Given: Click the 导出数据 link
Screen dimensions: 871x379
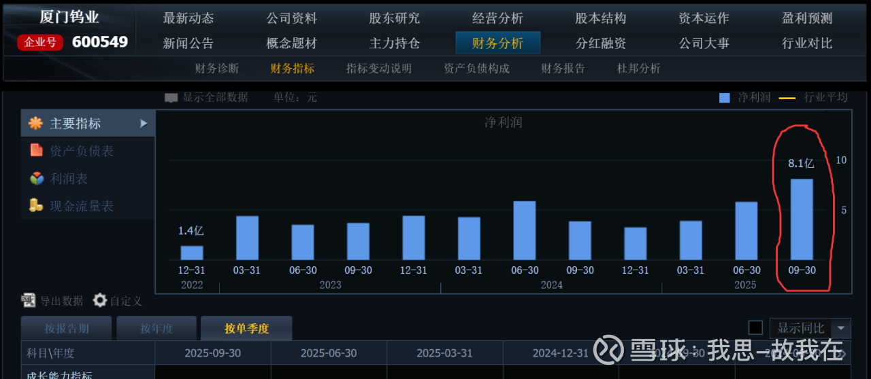Looking at the screenshot, I should tap(62, 300).
